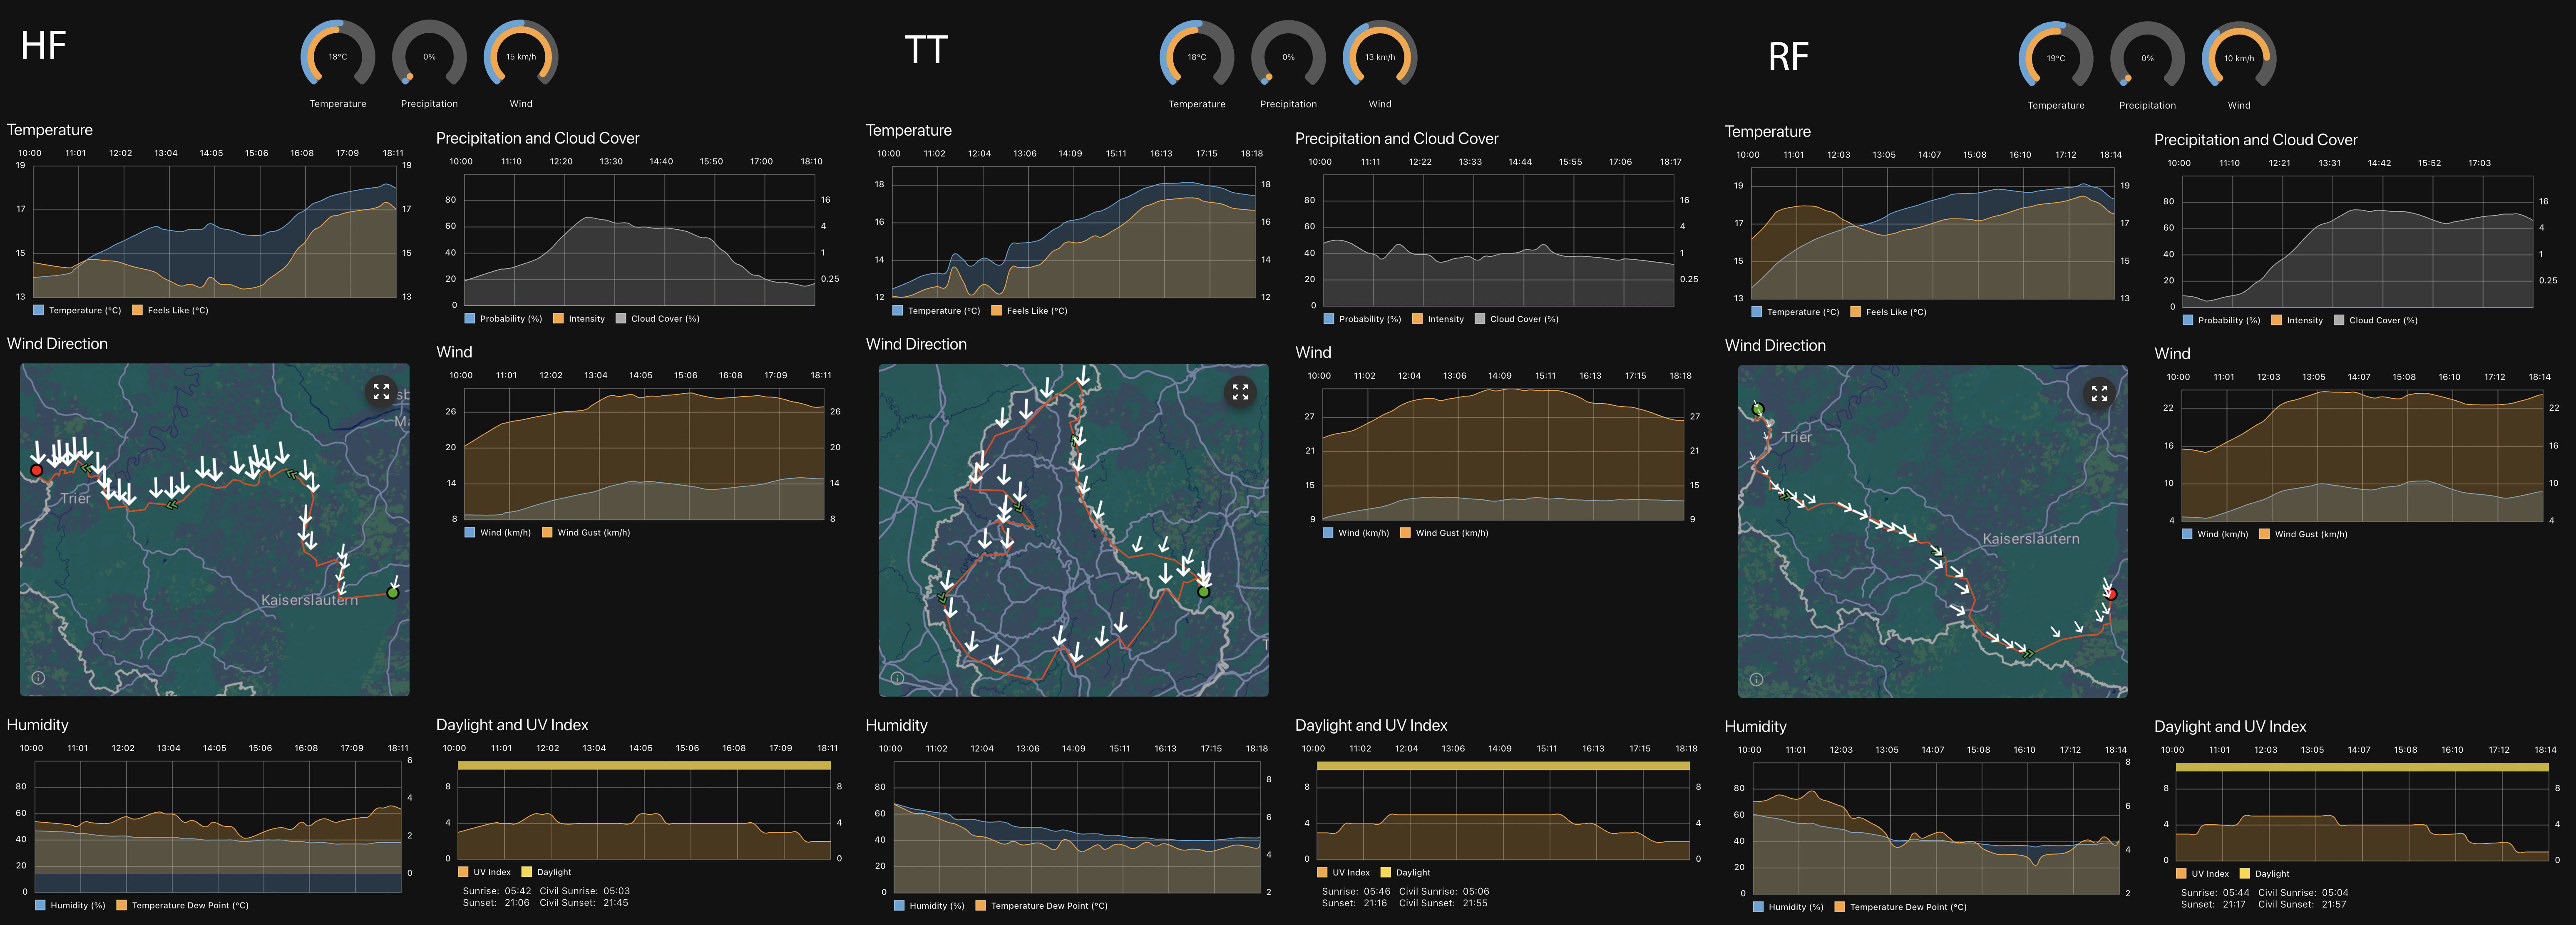
Task: Toggle Temperature (°C) series in HF temperature chart
Action: pos(77,310)
